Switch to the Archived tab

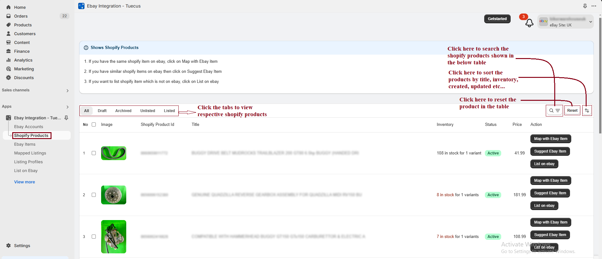click(123, 111)
